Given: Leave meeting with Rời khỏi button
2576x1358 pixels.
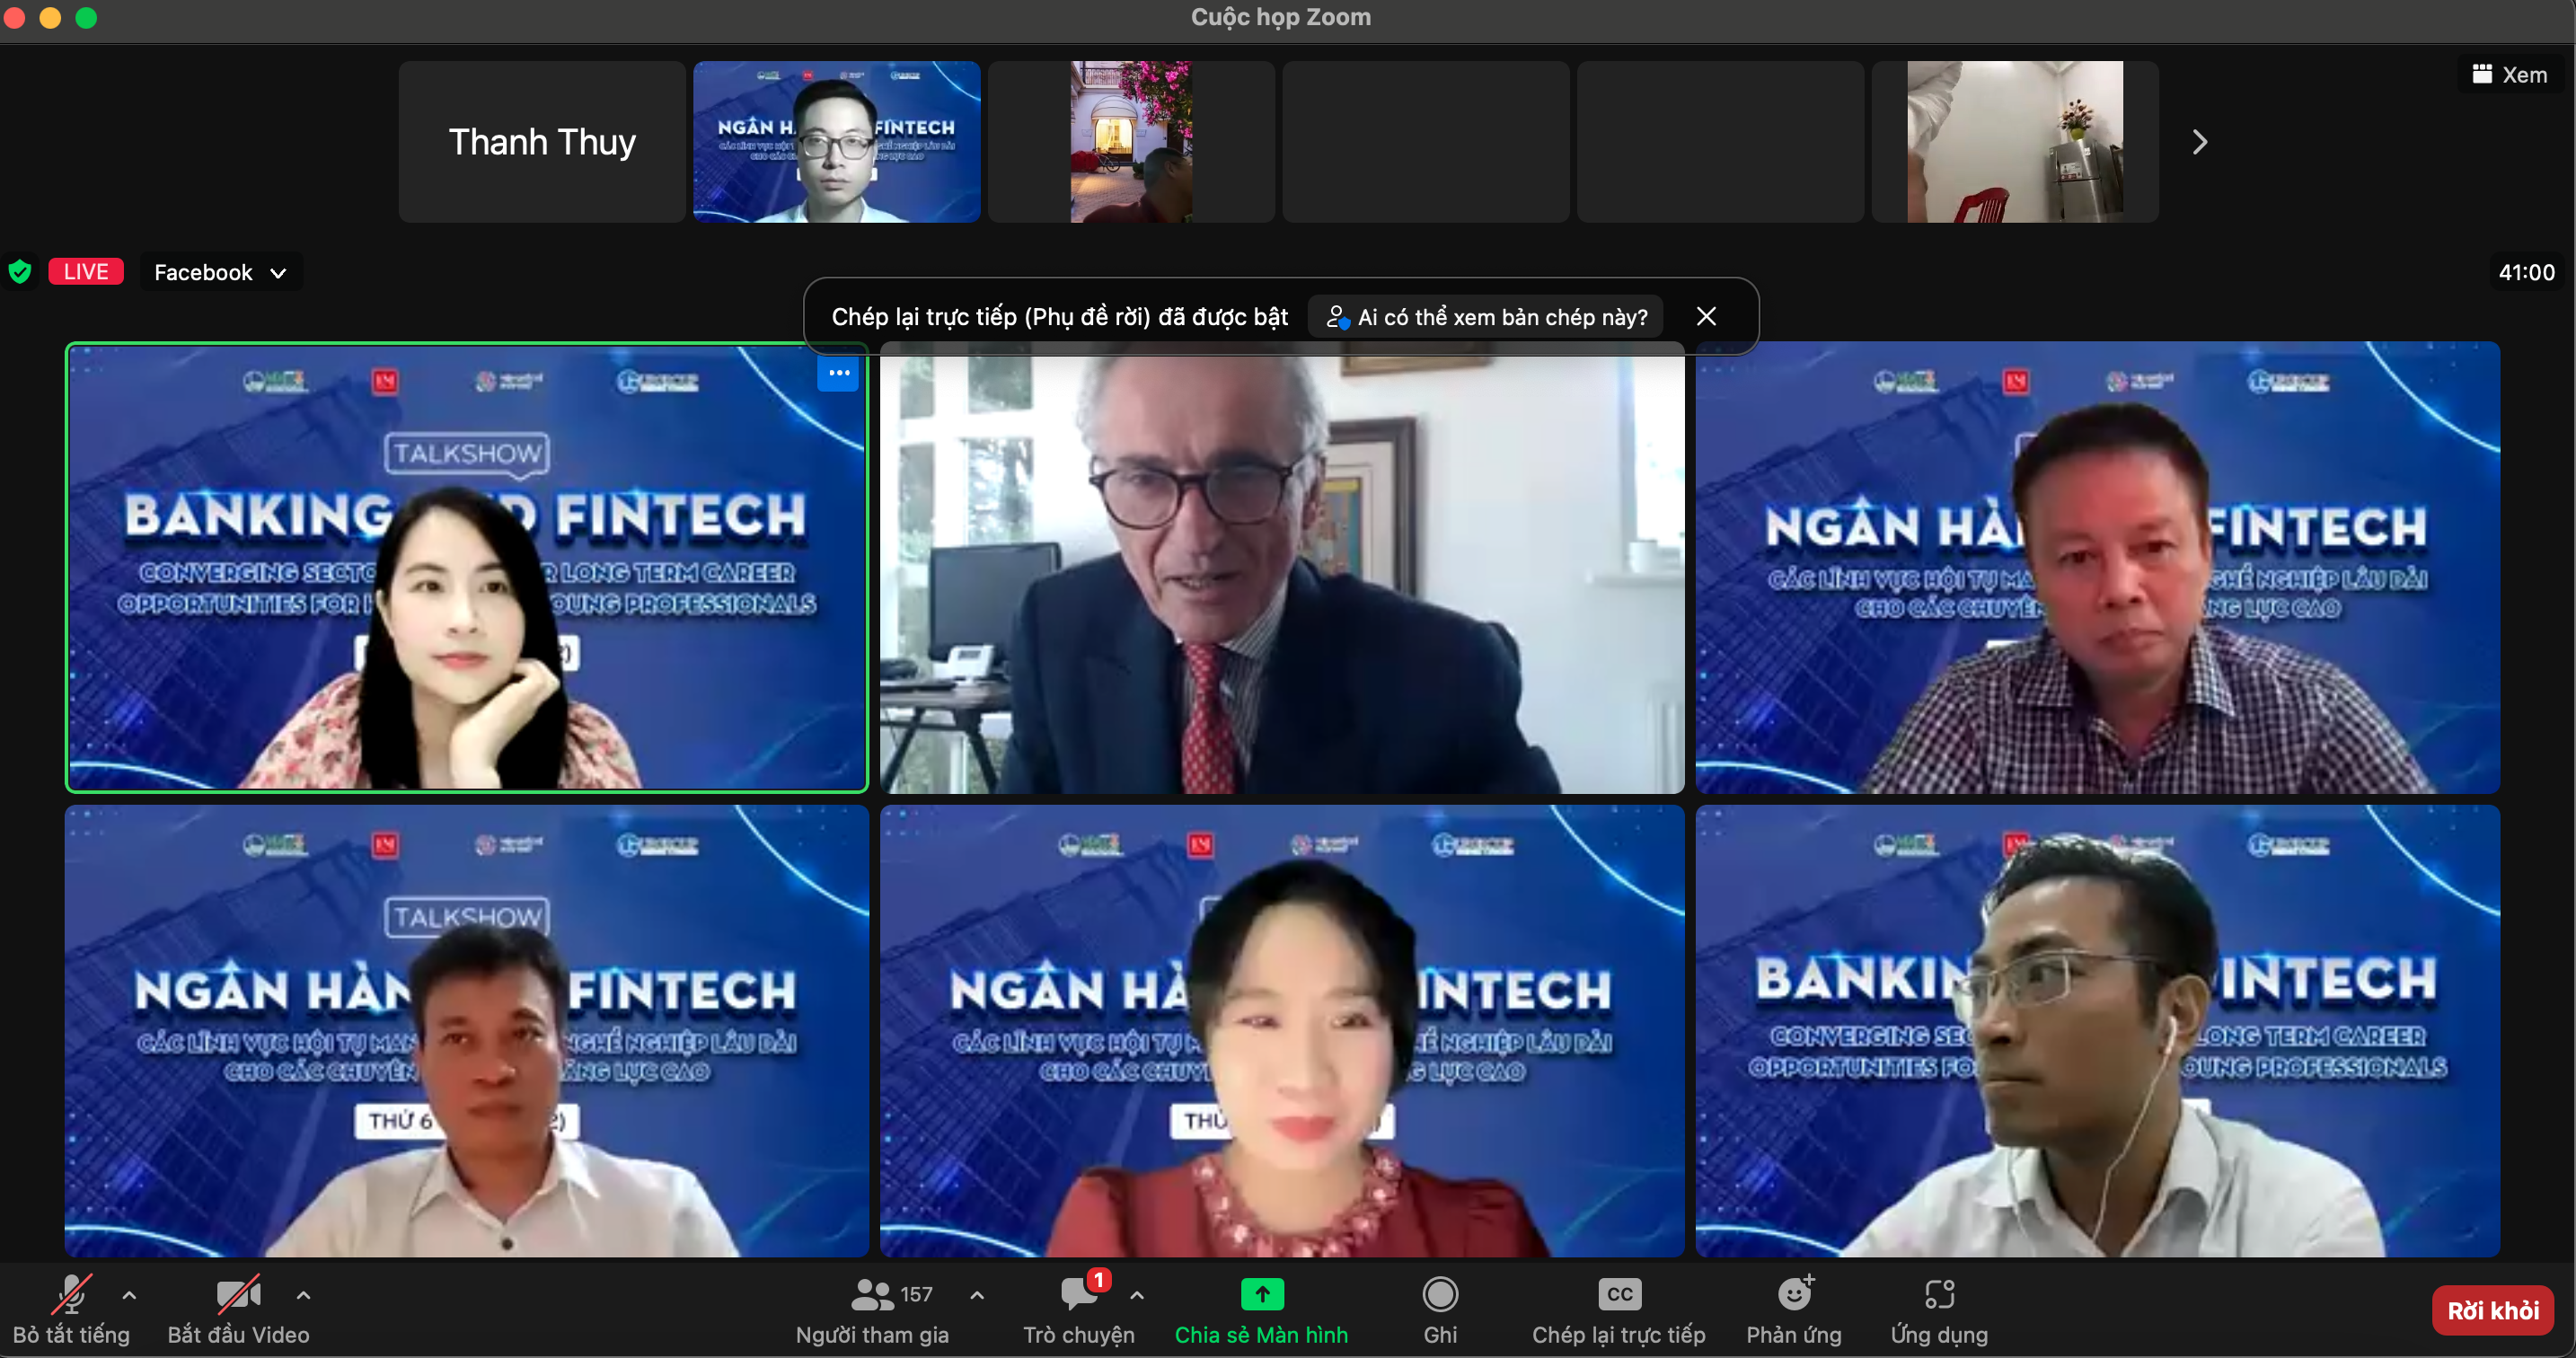Looking at the screenshot, I should tap(2492, 1310).
